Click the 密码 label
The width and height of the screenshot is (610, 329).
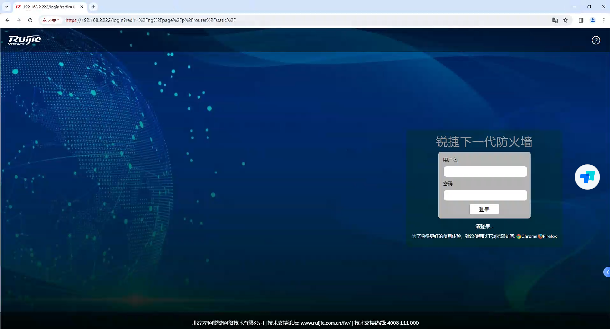click(448, 184)
